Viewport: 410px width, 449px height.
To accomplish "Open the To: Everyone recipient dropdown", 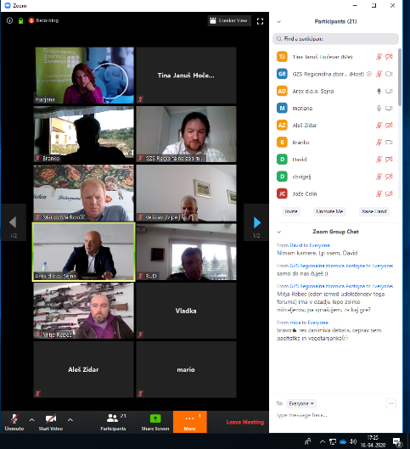I will coord(301,403).
